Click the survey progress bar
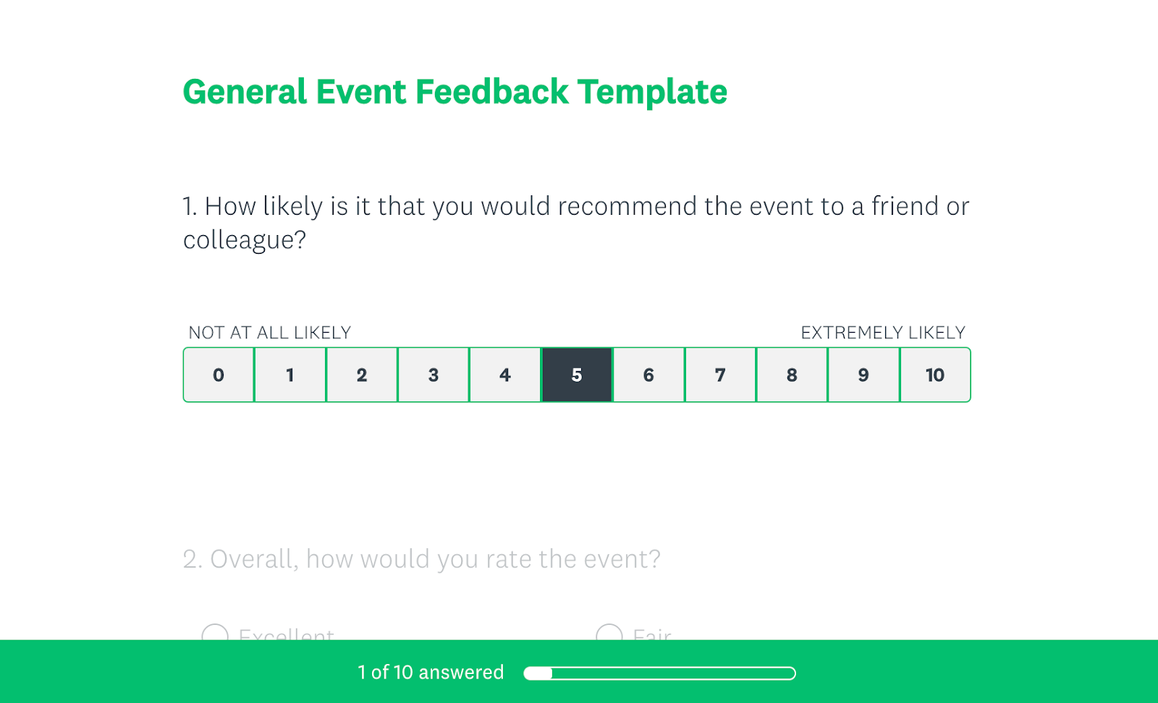The image size is (1158, 703). tap(659, 672)
